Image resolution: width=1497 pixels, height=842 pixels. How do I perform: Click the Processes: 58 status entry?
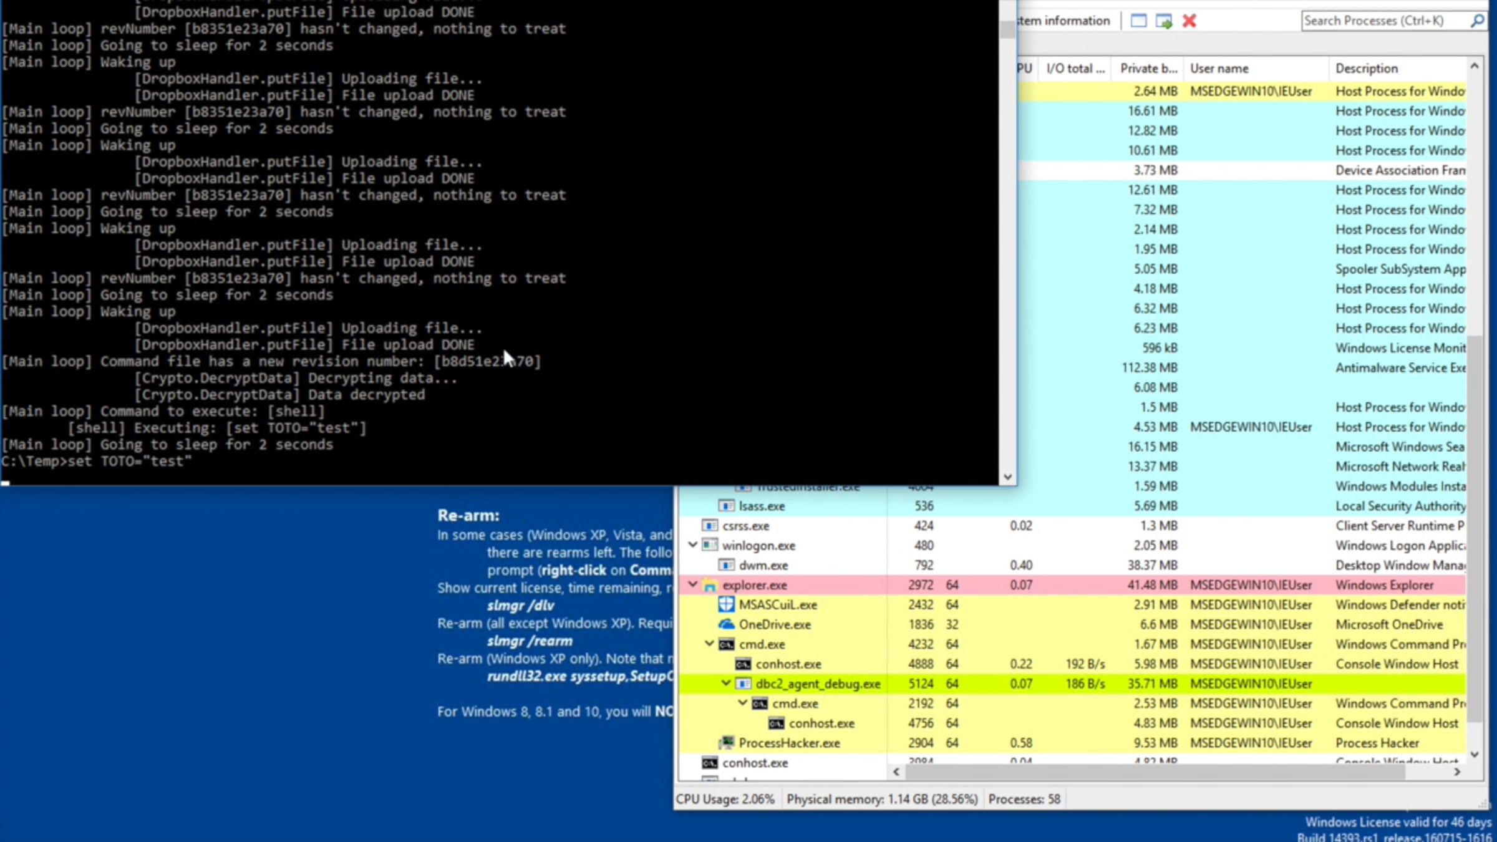coord(1024,799)
